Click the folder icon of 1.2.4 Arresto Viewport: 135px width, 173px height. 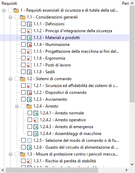click(29, 106)
